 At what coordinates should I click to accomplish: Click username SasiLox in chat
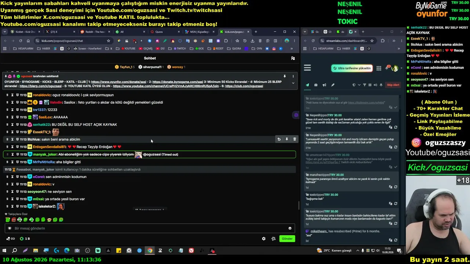pos(45,117)
